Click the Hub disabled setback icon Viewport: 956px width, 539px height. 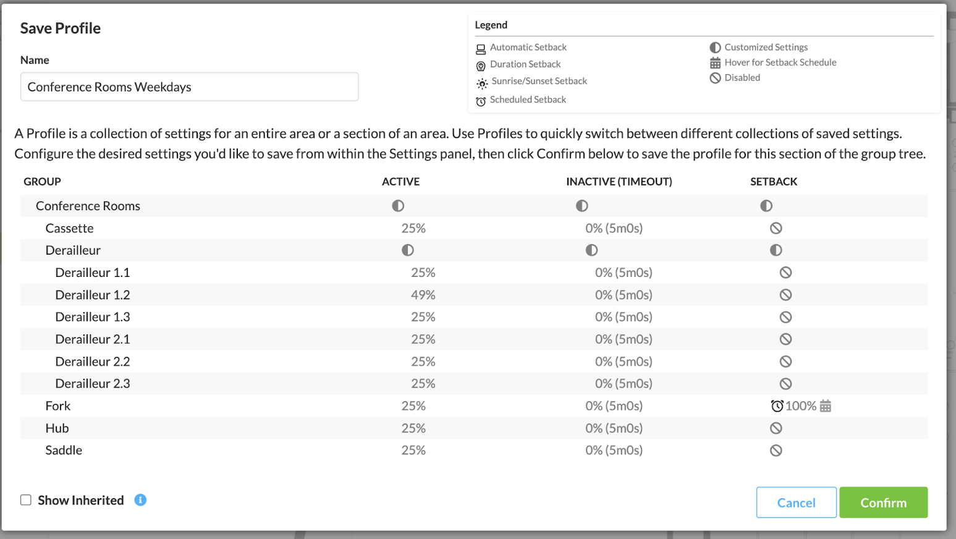point(776,428)
